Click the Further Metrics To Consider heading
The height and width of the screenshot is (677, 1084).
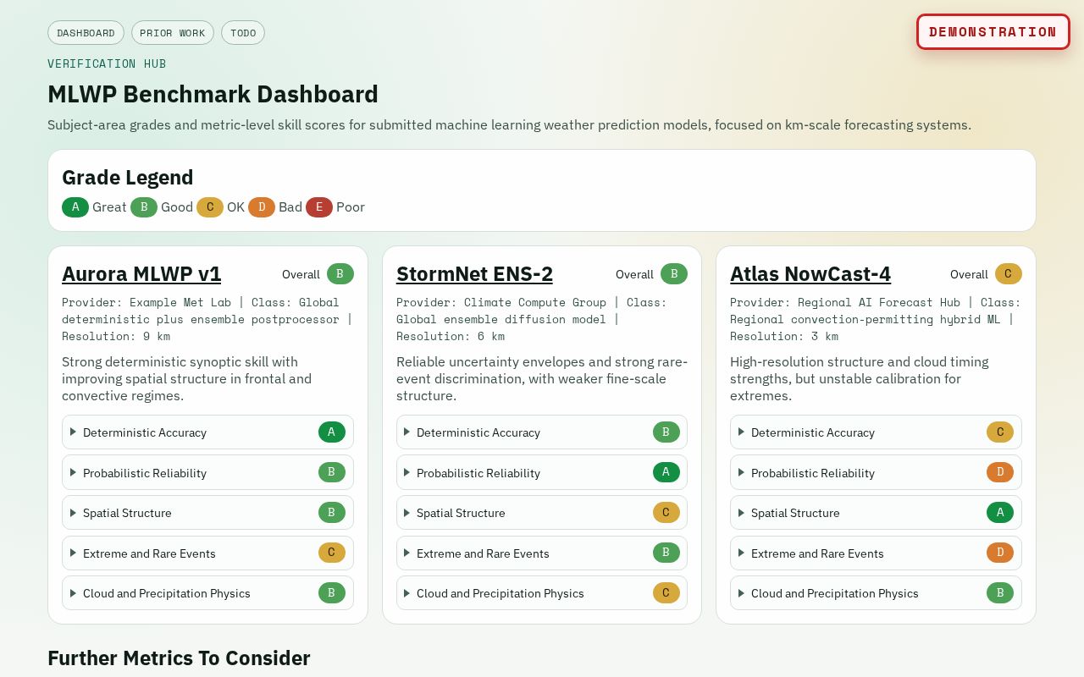179,658
